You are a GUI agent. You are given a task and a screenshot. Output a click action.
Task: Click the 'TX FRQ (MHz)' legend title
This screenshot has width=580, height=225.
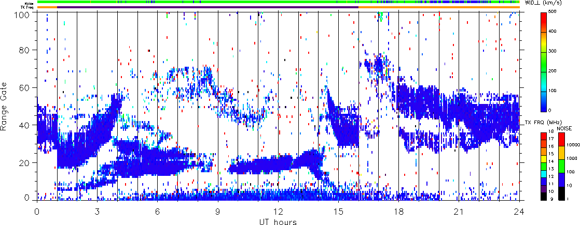coord(542,123)
